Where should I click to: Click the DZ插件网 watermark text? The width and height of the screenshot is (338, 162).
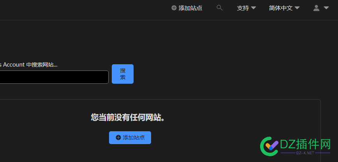pyautogui.click(x=305, y=144)
